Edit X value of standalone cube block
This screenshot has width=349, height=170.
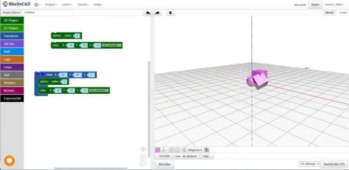70,45
